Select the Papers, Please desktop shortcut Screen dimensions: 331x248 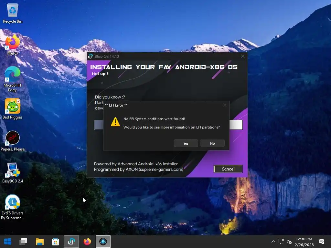click(13, 141)
